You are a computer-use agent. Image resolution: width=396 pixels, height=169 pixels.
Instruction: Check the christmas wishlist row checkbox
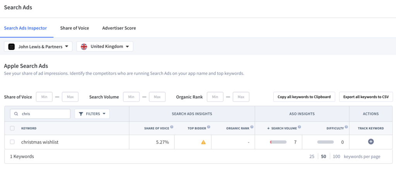click(12, 142)
